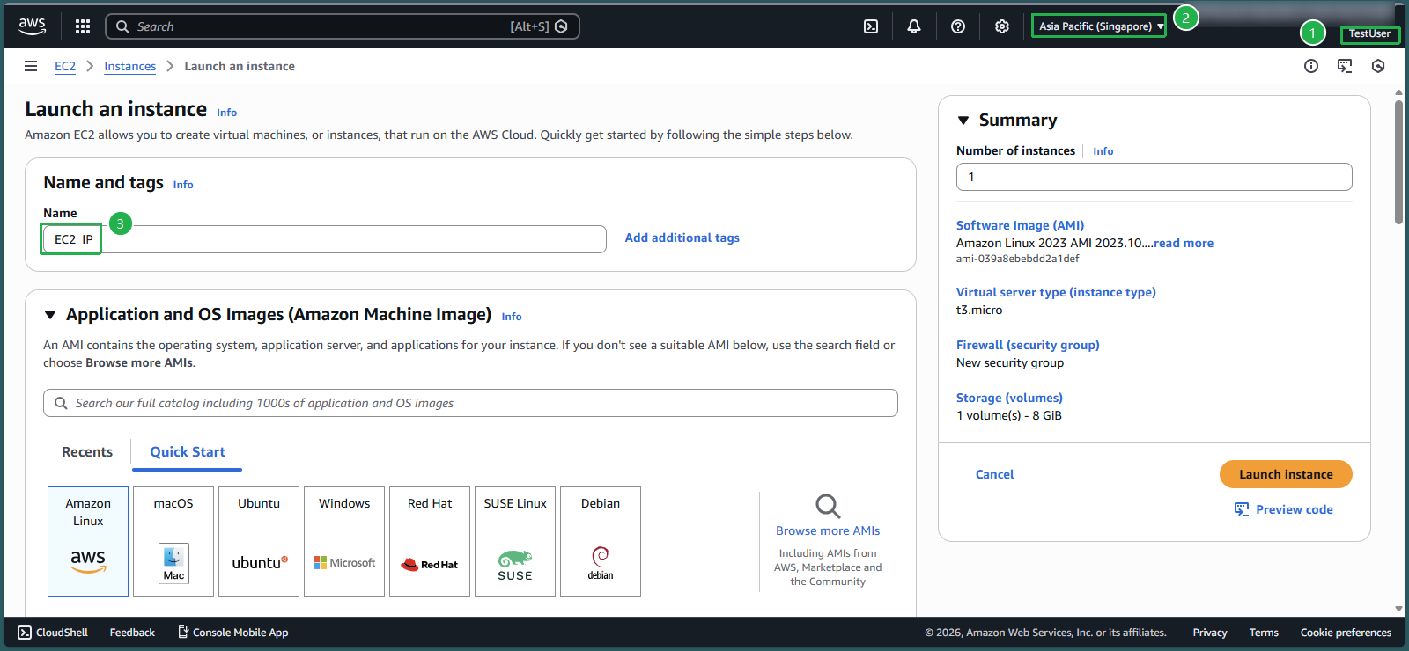Viewport: 1409px width, 651px height.
Task: Click Info next to Name and tags
Action: (183, 185)
